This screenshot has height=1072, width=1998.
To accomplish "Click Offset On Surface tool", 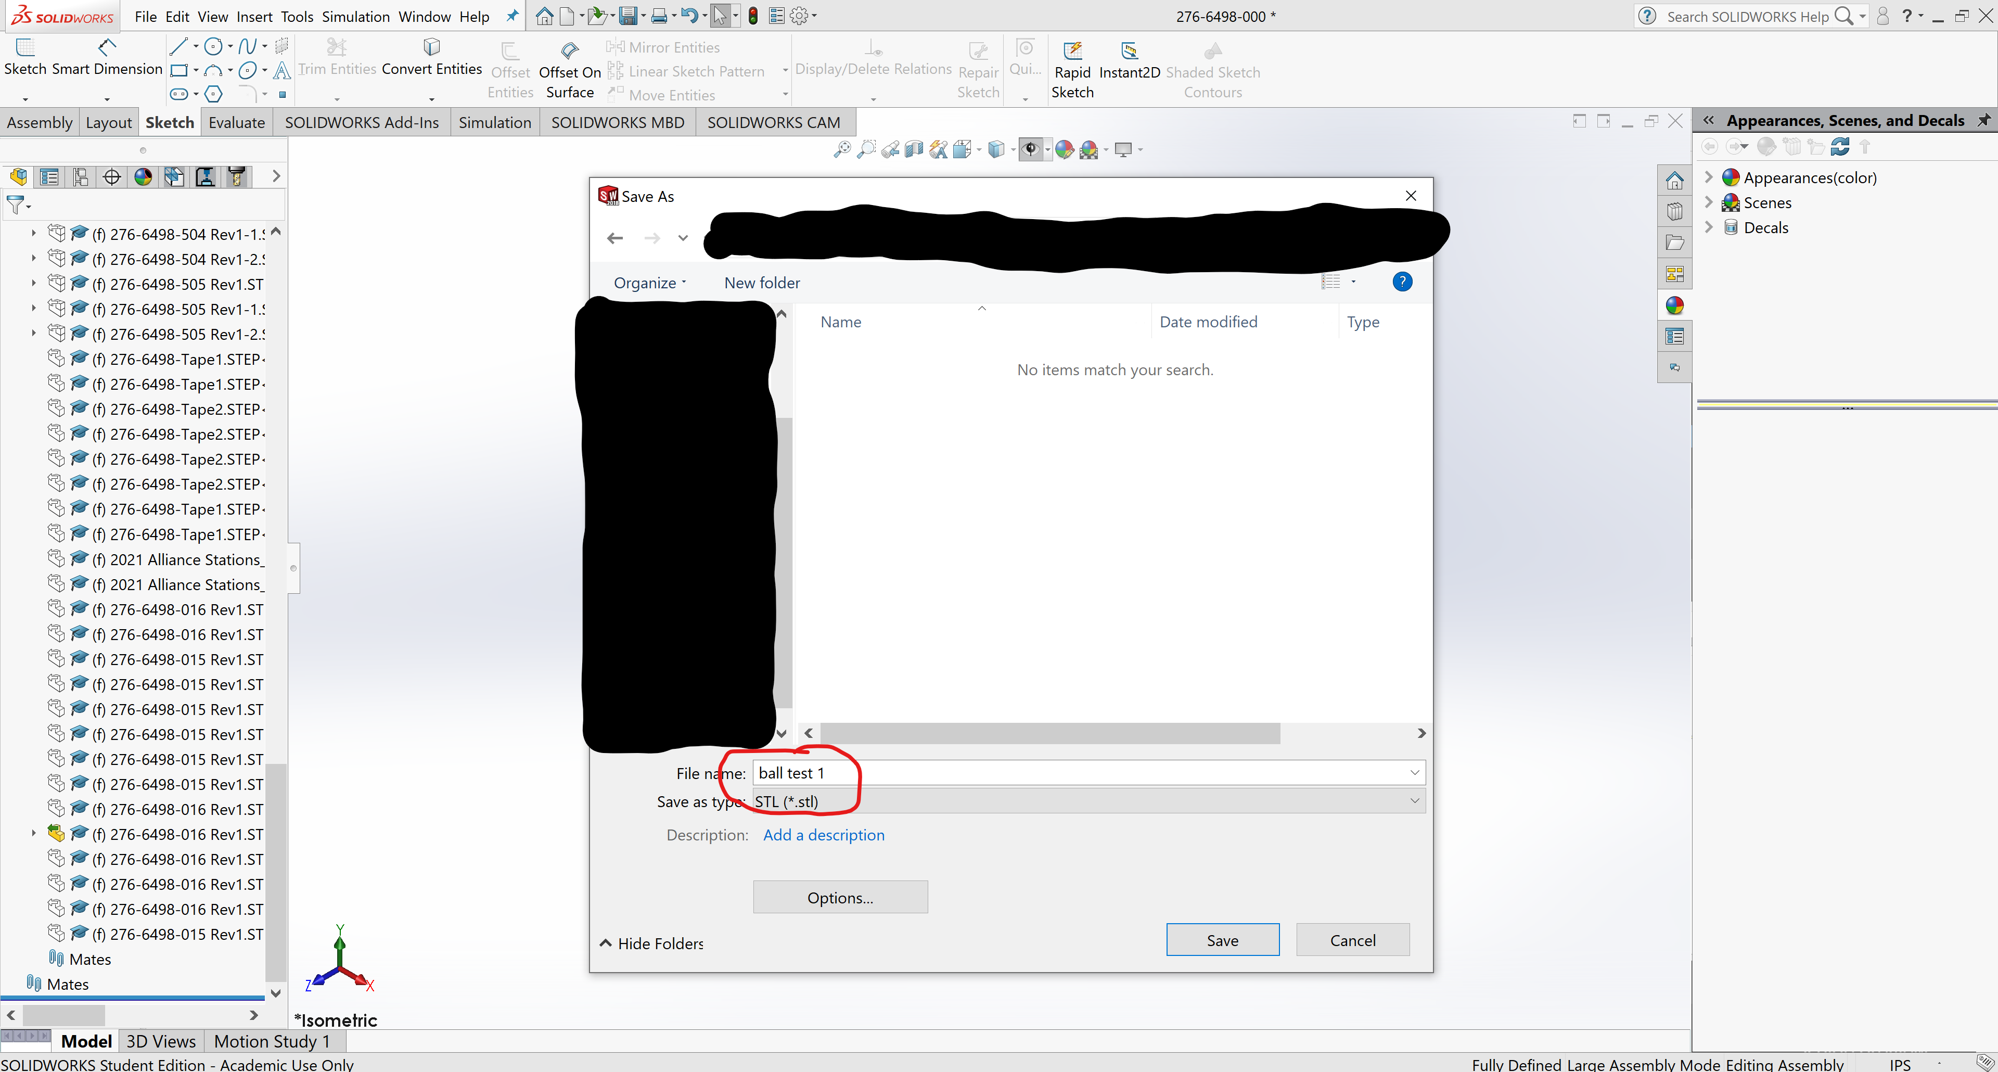I will click(569, 71).
